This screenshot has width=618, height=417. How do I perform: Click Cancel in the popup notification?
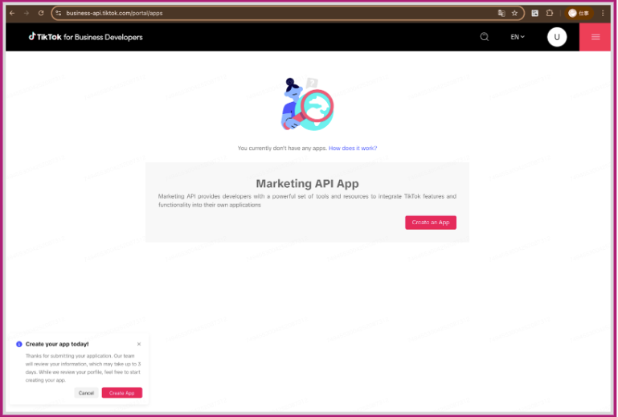pos(86,393)
